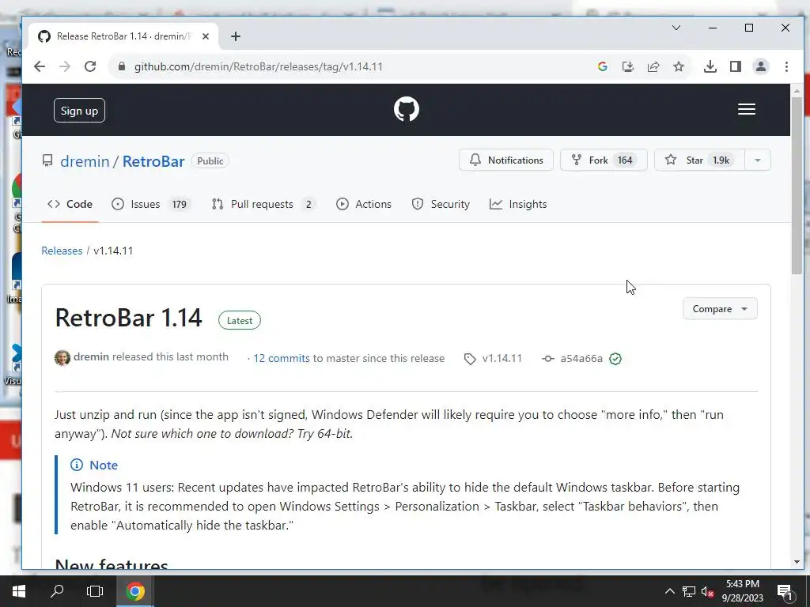Screen dimensions: 810x607
Task: Switch to the Security tab
Action: (x=441, y=205)
